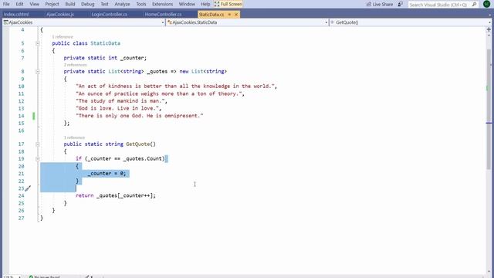
Task: Collapse the if block on line 19
Action: pyautogui.click(x=38, y=158)
